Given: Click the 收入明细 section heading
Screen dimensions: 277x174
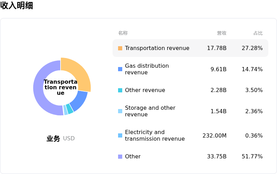Looking at the screenshot, I should pyautogui.click(x=17, y=6).
